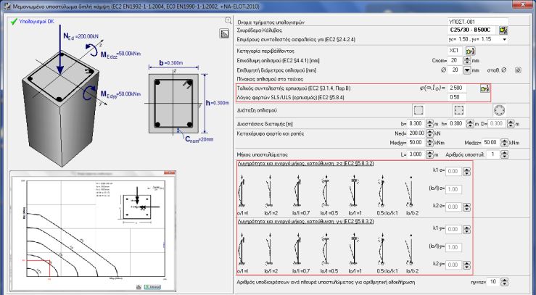Open the desired rebar diameter dropdown arrow

tap(467, 70)
